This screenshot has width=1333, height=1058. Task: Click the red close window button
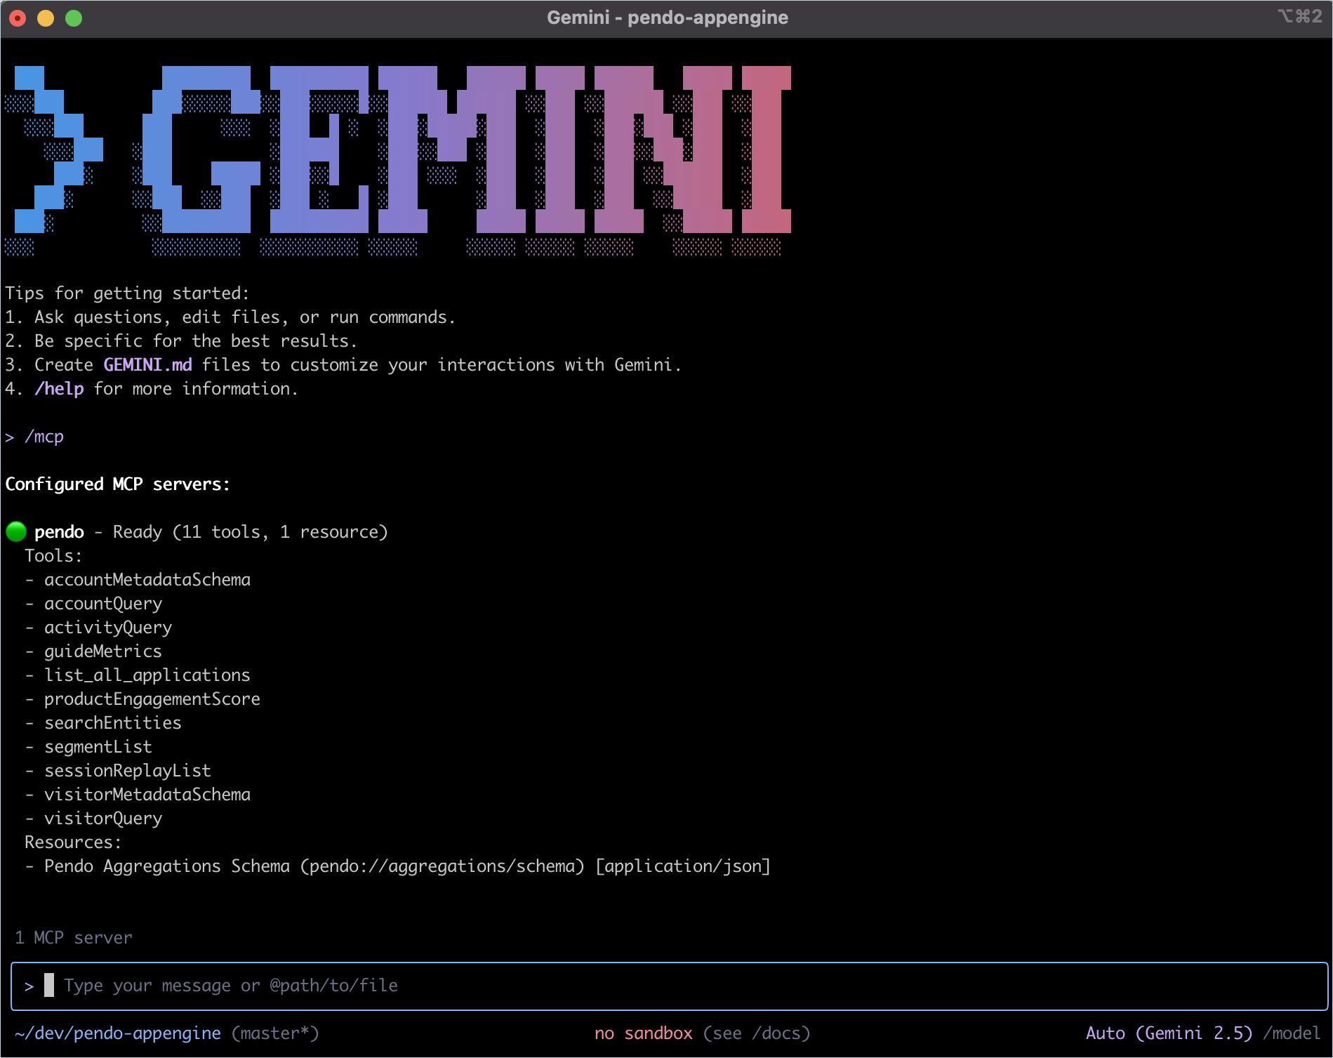18,18
